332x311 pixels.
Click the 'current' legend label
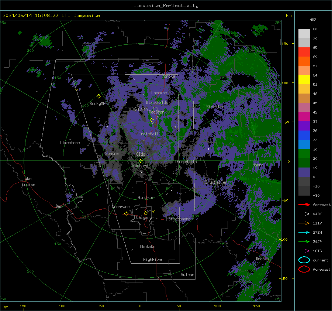[321, 260]
